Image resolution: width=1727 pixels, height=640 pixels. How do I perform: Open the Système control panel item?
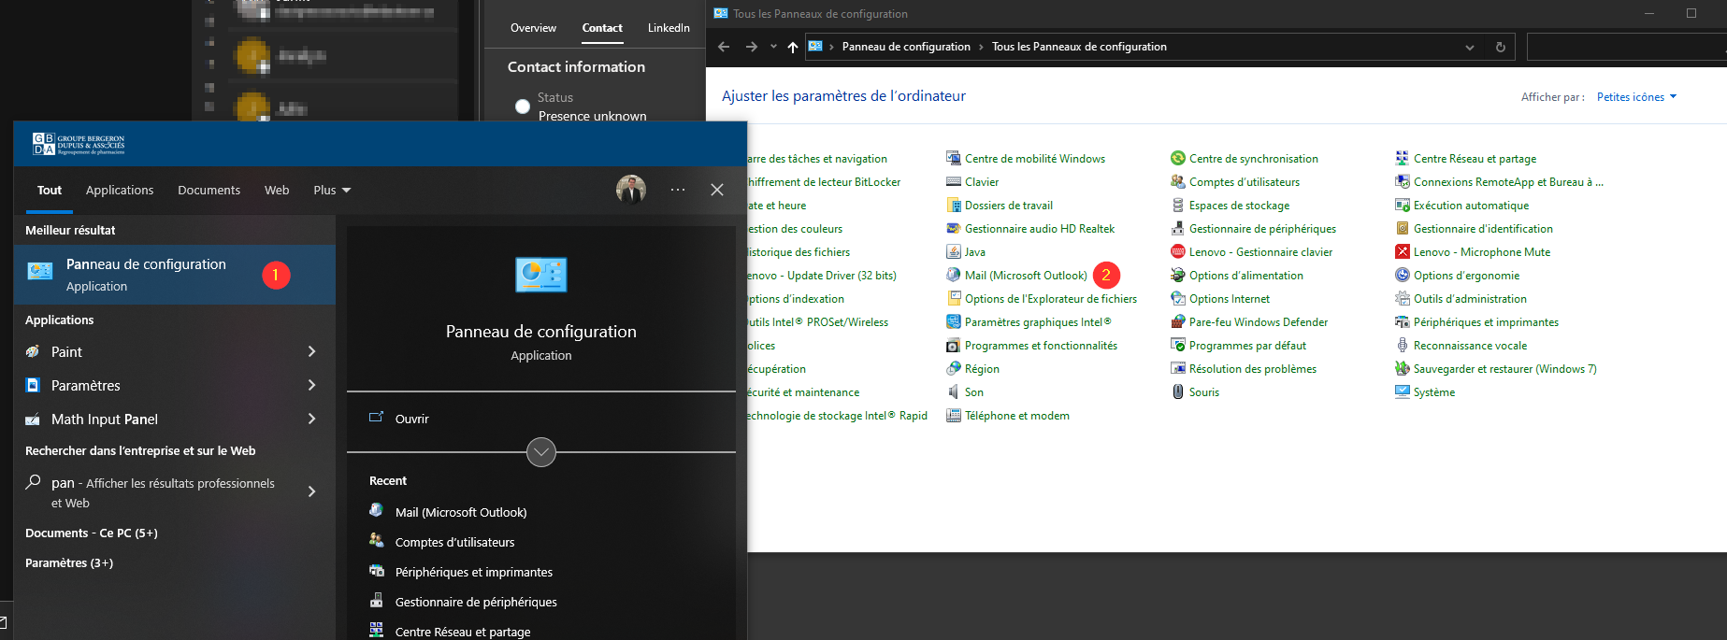[1425, 392]
